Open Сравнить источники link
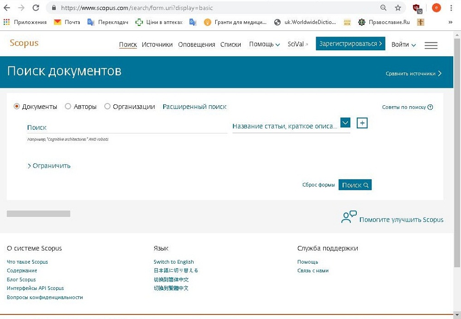Viewport: 461px width, 319px height. coord(414,73)
